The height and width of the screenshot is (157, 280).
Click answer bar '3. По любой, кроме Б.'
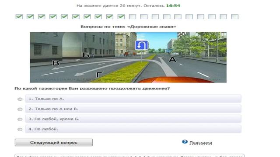tap(133, 119)
